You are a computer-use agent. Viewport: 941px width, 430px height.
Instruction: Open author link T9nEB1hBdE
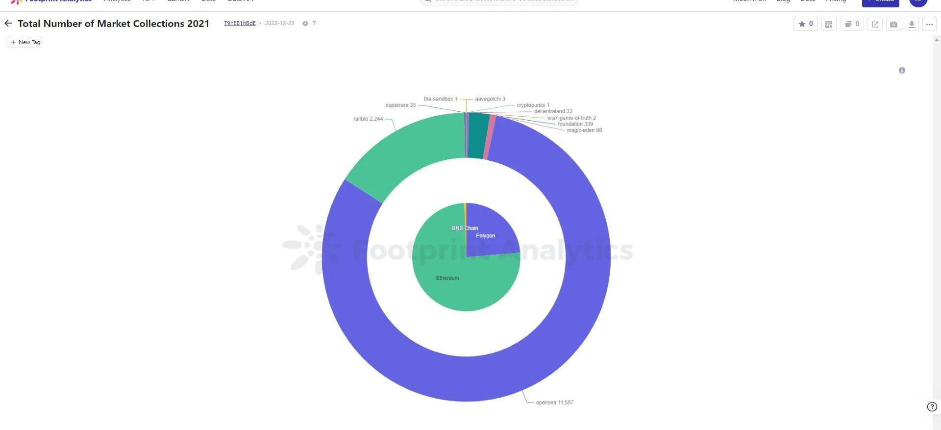coord(240,23)
